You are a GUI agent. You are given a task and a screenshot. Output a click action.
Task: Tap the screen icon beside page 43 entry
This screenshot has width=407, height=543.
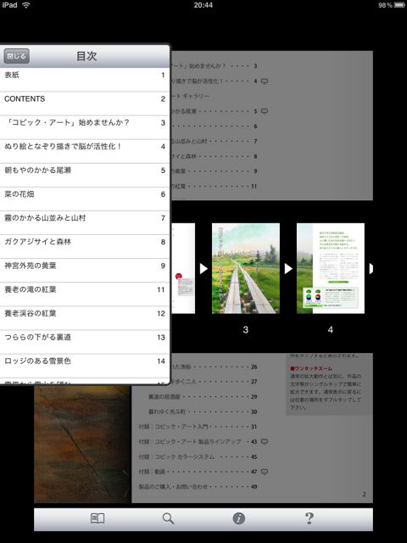265,441
